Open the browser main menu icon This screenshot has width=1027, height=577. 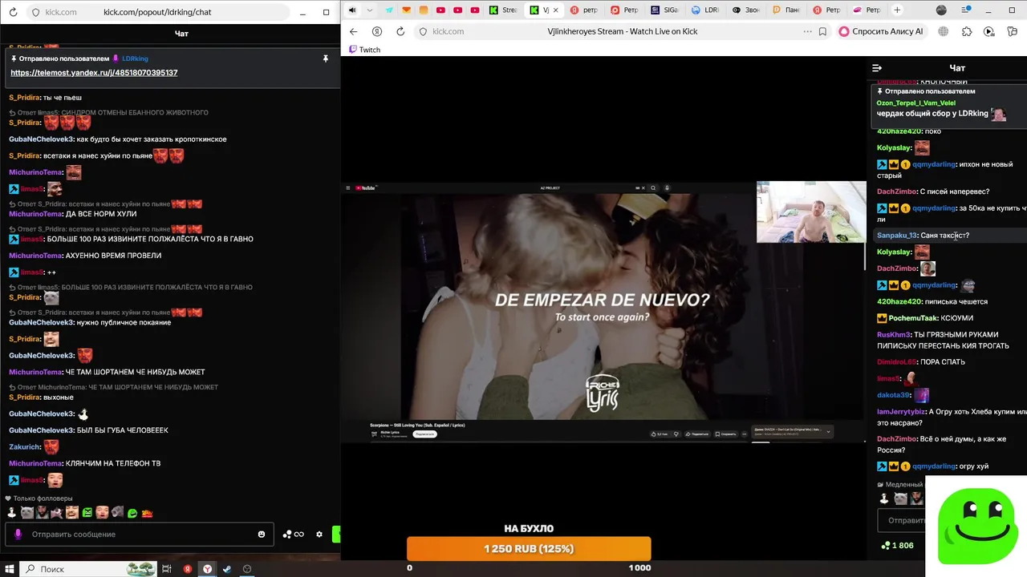click(967, 10)
